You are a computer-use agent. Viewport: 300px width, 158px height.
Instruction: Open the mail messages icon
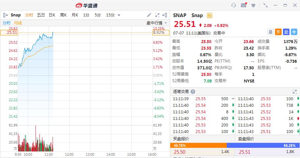pos(243,5)
